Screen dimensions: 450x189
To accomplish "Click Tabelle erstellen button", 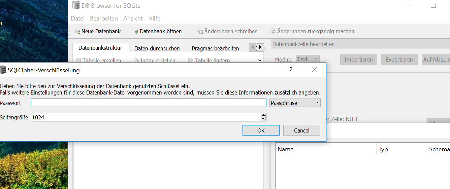I will point(99,61).
